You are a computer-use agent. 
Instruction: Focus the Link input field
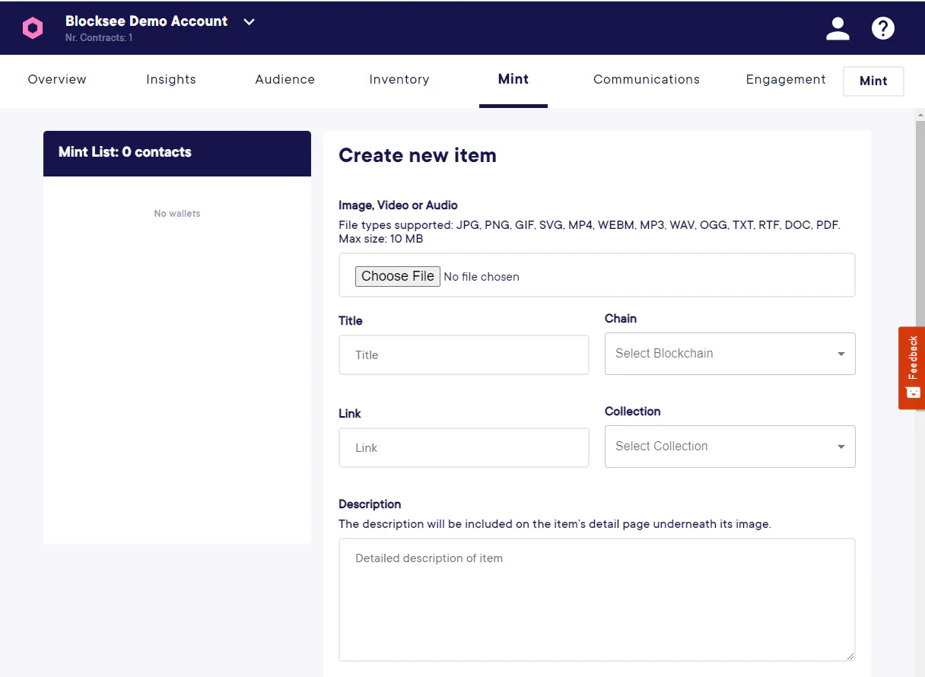click(464, 448)
